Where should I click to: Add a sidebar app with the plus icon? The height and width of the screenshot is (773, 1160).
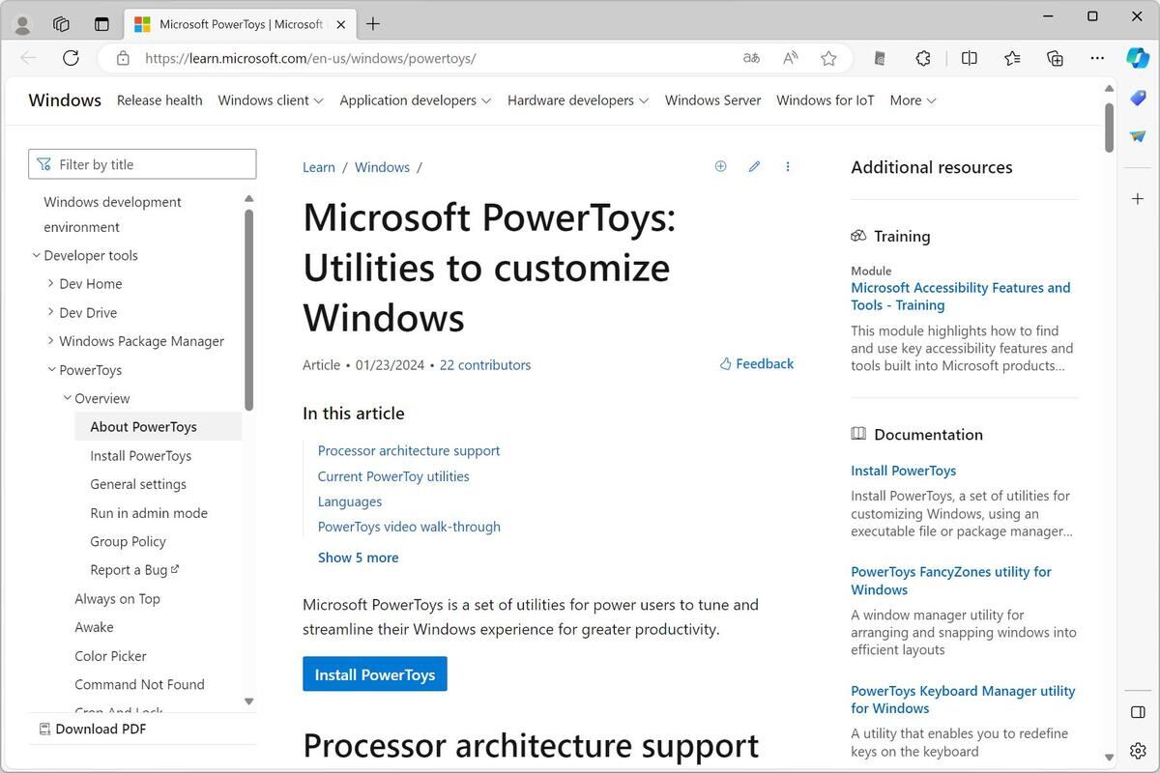(1138, 198)
